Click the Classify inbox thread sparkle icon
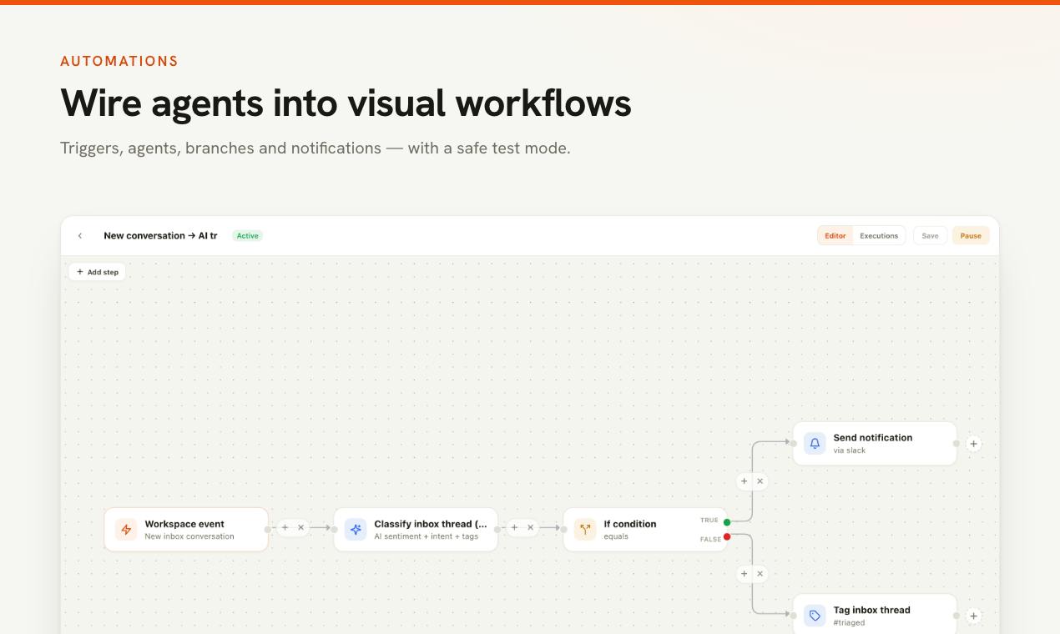Viewport: 1060px width, 634px height. pyautogui.click(x=356, y=530)
